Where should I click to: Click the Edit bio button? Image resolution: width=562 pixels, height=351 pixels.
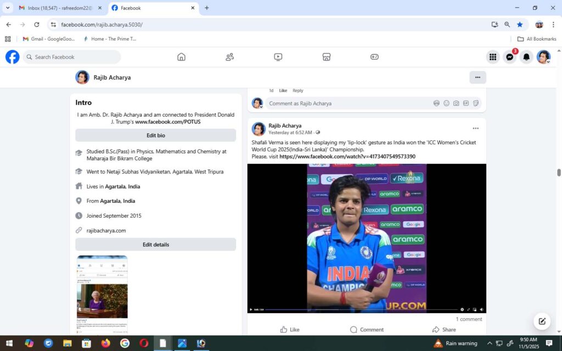pyautogui.click(x=155, y=135)
